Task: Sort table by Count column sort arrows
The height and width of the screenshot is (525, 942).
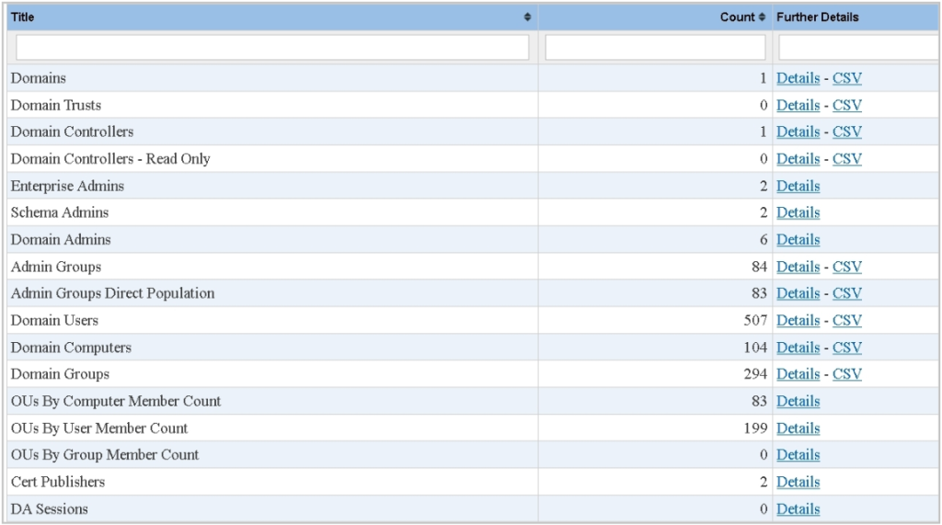Action: coord(762,17)
